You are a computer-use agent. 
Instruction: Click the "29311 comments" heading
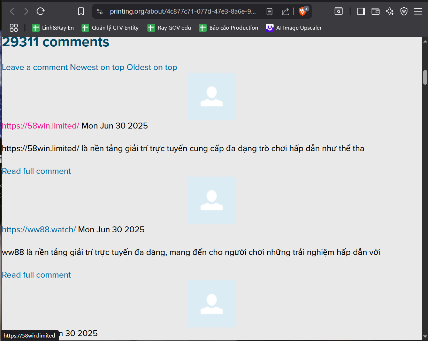pos(56,42)
